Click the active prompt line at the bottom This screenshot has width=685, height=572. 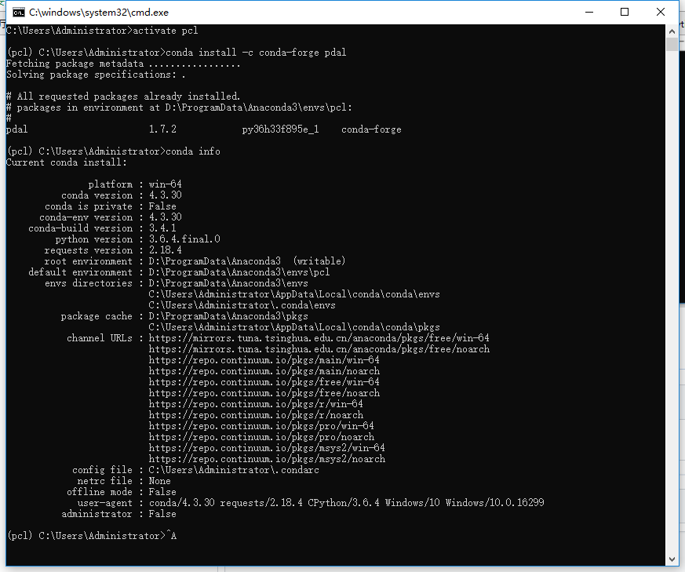pos(90,535)
